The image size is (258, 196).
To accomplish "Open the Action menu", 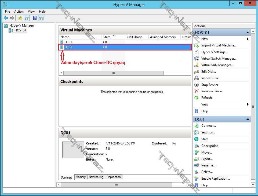I will click(19, 12).
